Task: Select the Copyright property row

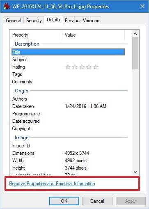Action: click(68, 129)
